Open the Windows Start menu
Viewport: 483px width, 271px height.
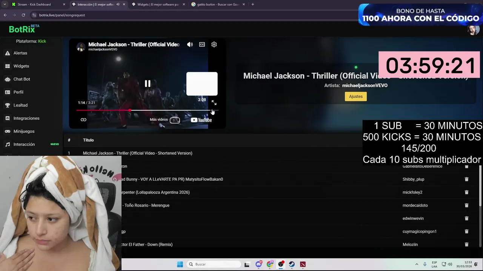[x=180, y=264]
